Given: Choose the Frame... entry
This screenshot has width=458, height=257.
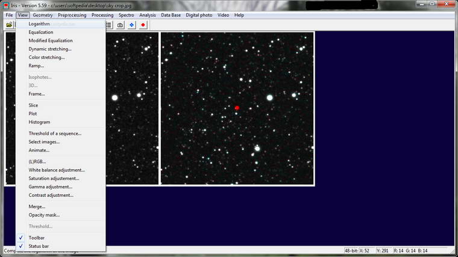Looking at the screenshot, I should pyautogui.click(x=61, y=94).
